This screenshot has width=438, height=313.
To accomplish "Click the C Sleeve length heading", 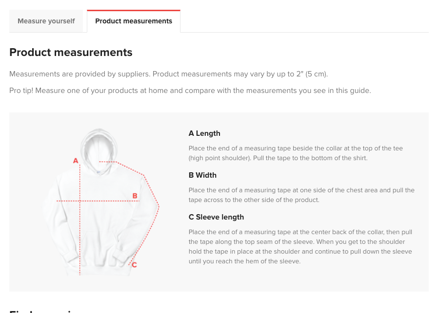I will (x=216, y=217).
